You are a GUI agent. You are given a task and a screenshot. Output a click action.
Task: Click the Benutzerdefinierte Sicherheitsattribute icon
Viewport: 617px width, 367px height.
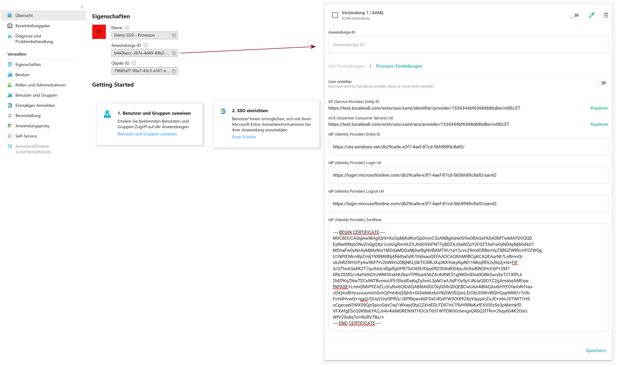[10, 146]
